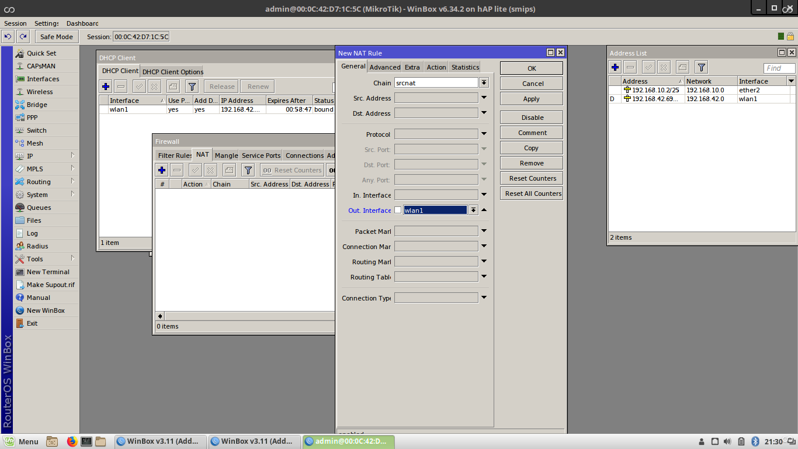Viewport: 798px width, 449px height.
Task: Click filter icon in Address List window
Action: point(702,67)
